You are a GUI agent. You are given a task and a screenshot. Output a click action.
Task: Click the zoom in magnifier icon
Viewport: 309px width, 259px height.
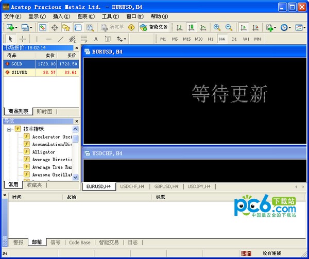[217, 27]
